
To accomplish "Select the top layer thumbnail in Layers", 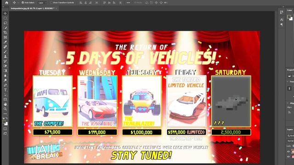I will coord(293,152).
